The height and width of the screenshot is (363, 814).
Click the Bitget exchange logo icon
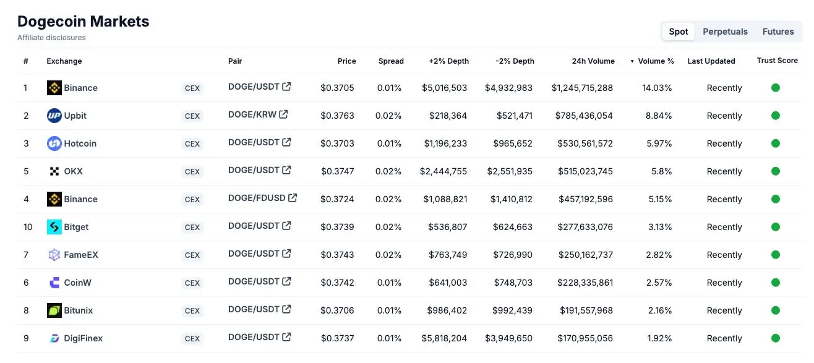pyautogui.click(x=54, y=227)
